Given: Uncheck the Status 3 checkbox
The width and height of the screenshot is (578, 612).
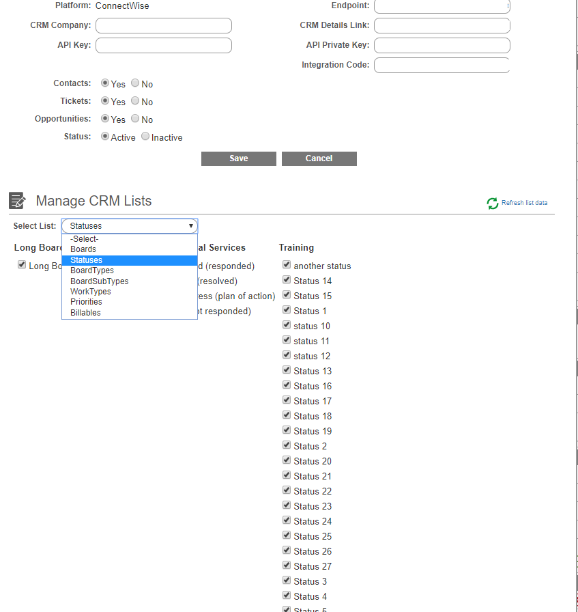Looking at the screenshot, I should [x=287, y=581].
